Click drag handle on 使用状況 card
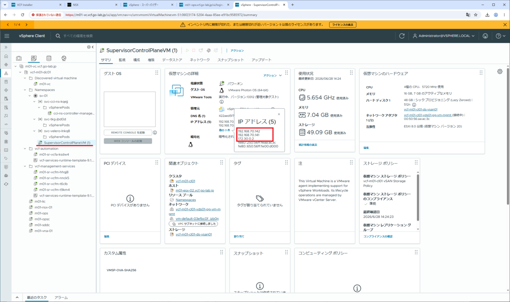 (x=351, y=73)
